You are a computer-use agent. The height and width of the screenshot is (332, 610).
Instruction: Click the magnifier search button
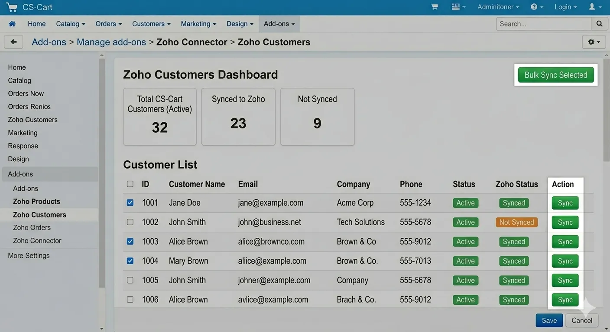click(x=599, y=24)
